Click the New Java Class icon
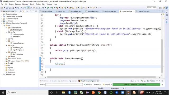169x95 pixels. (65, 8)
